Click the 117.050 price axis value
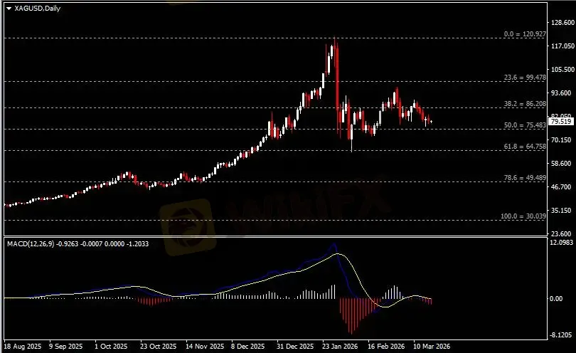The width and height of the screenshot is (576, 353). [x=562, y=46]
